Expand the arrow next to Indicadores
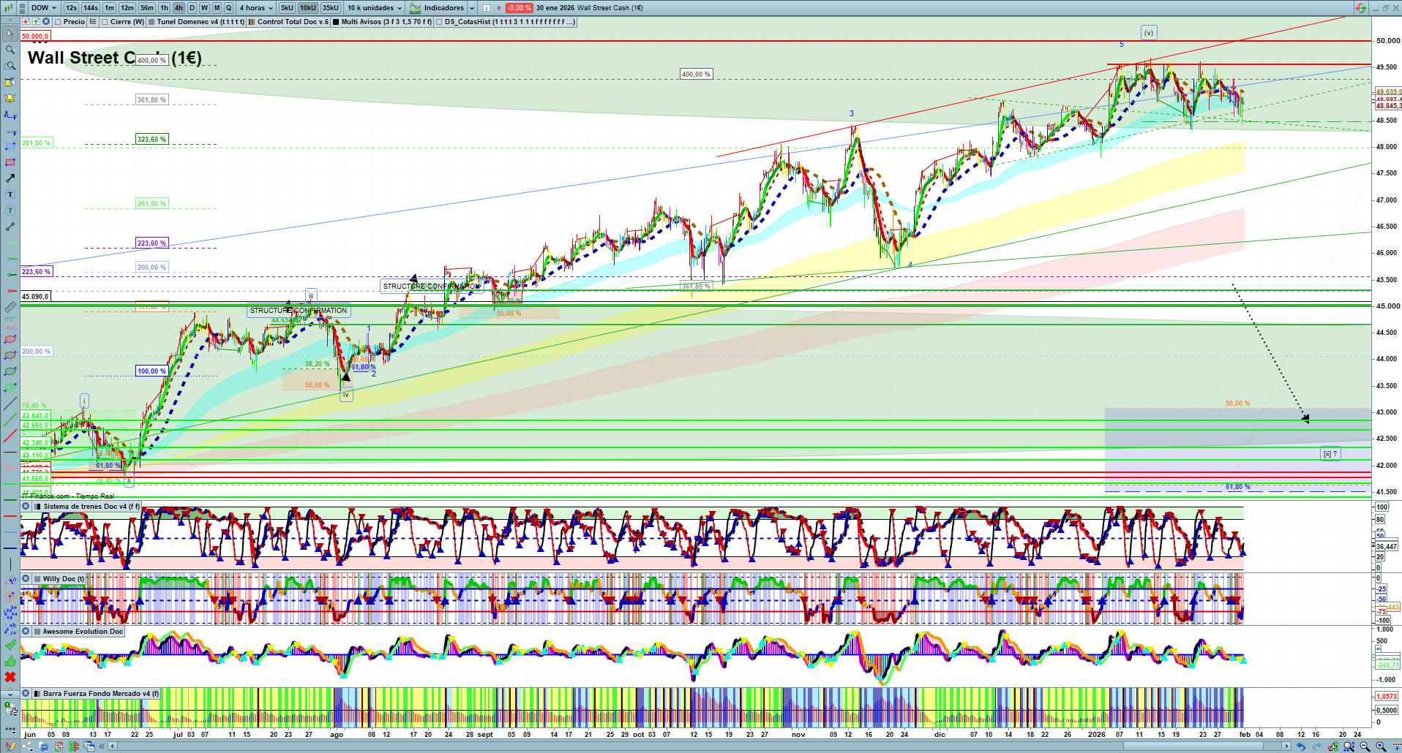The width and height of the screenshot is (1402, 753). tap(472, 8)
